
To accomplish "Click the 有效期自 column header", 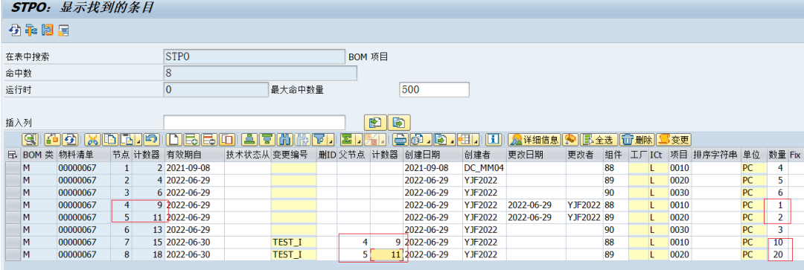I will 194,154.
